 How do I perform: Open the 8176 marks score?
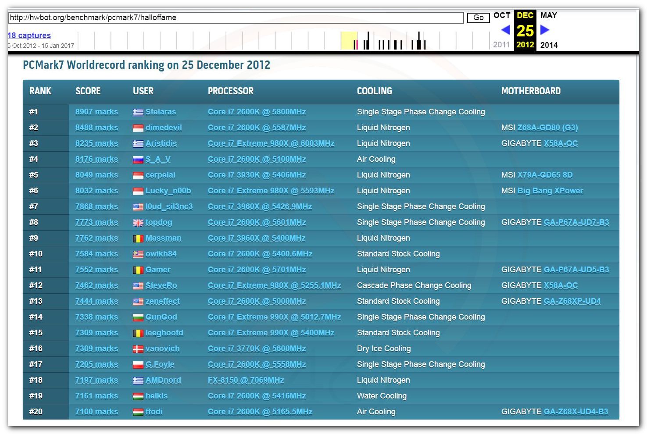pos(97,159)
